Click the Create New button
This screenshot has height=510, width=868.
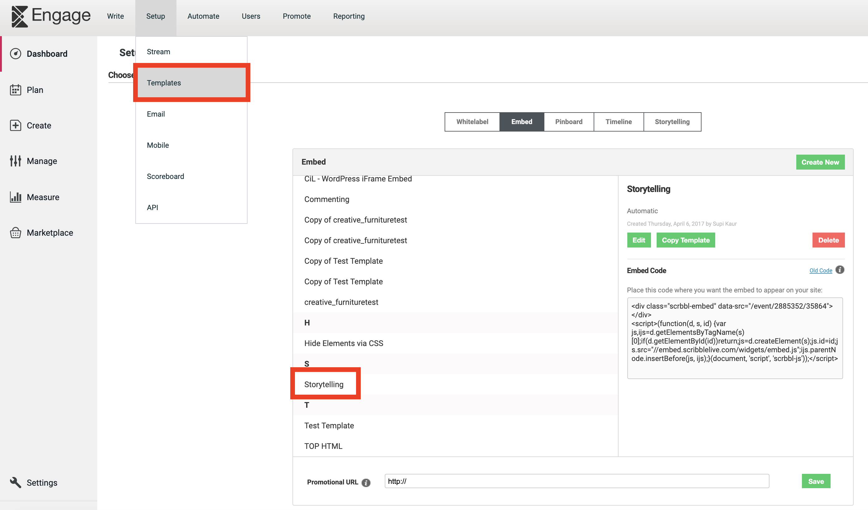[820, 162]
